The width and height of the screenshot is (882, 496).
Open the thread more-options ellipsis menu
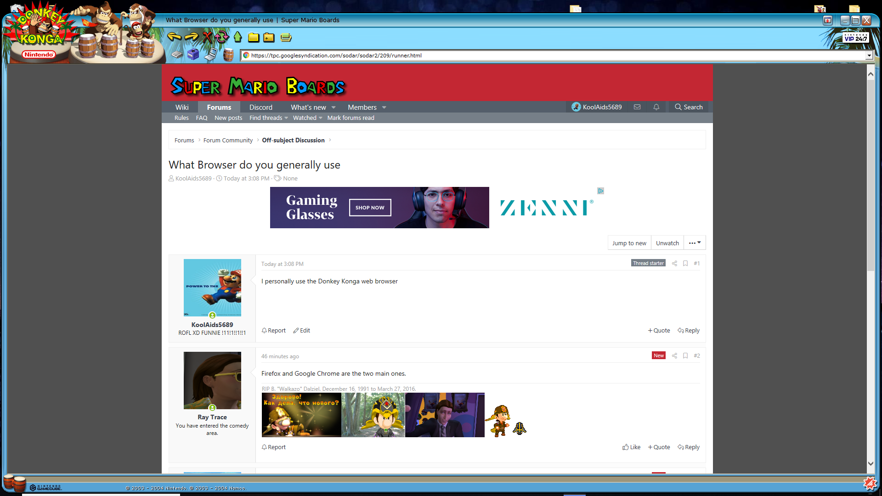(x=695, y=242)
